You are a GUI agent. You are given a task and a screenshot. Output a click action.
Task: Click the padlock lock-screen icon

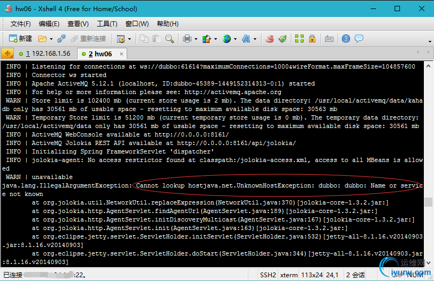[x=312, y=39]
